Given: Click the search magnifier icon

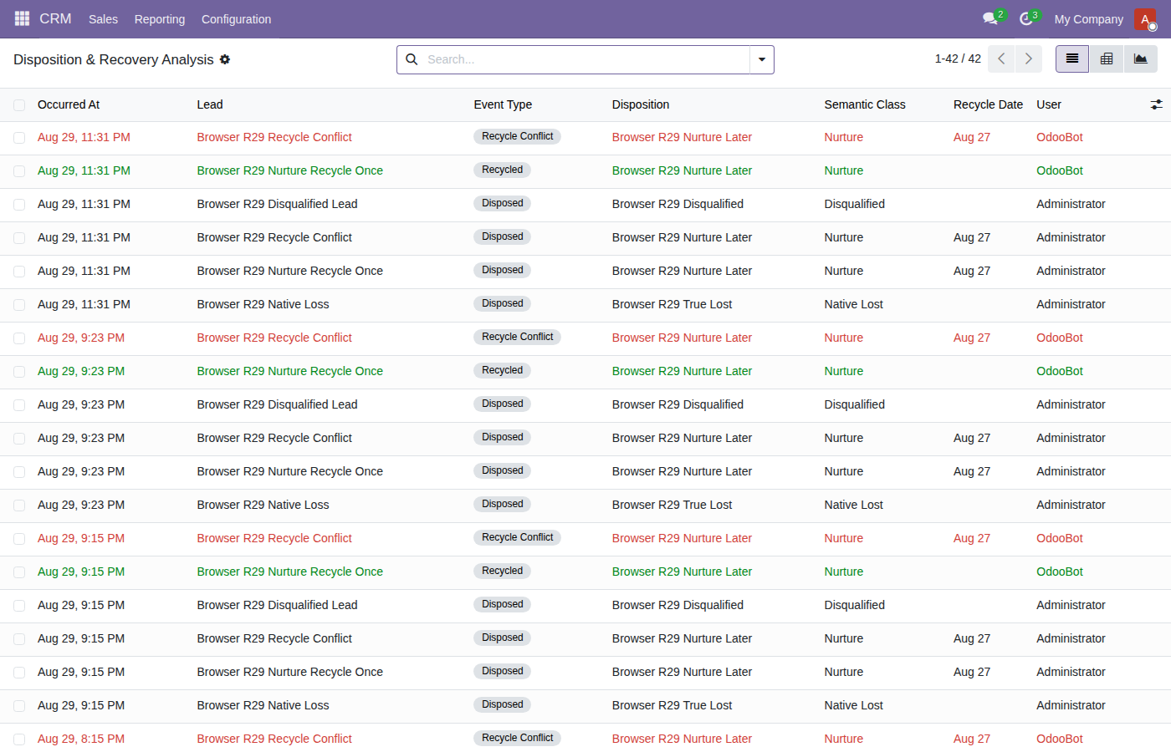Looking at the screenshot, I should click(x=412, y=59).
